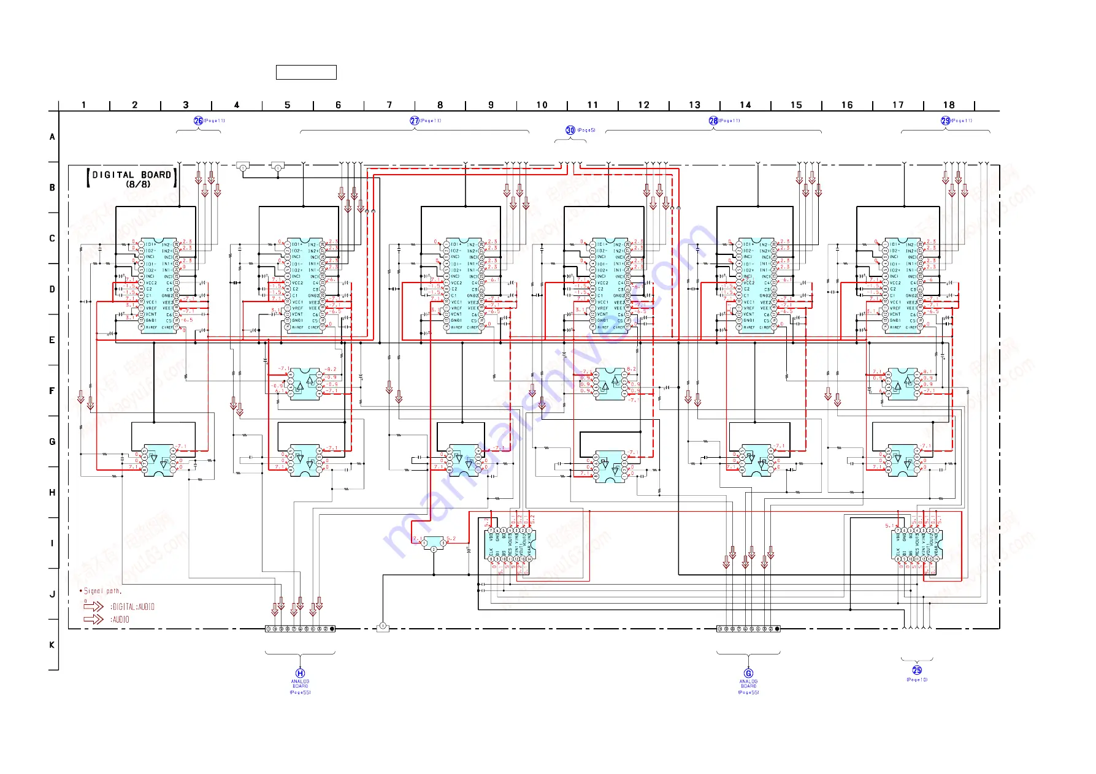This screenshot has height=774, width=1096.
Task: Click column header 9
Action: 491,105
